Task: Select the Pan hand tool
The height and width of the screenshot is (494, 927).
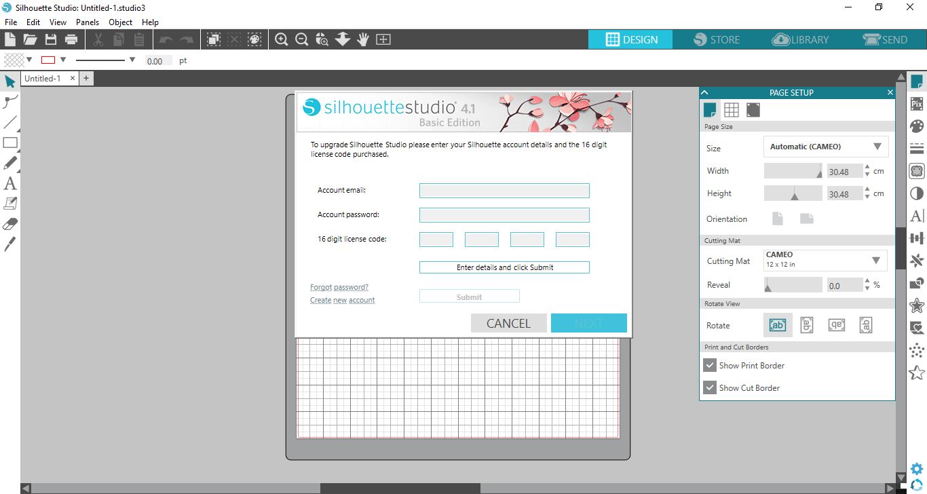Action: pos(363,39)
